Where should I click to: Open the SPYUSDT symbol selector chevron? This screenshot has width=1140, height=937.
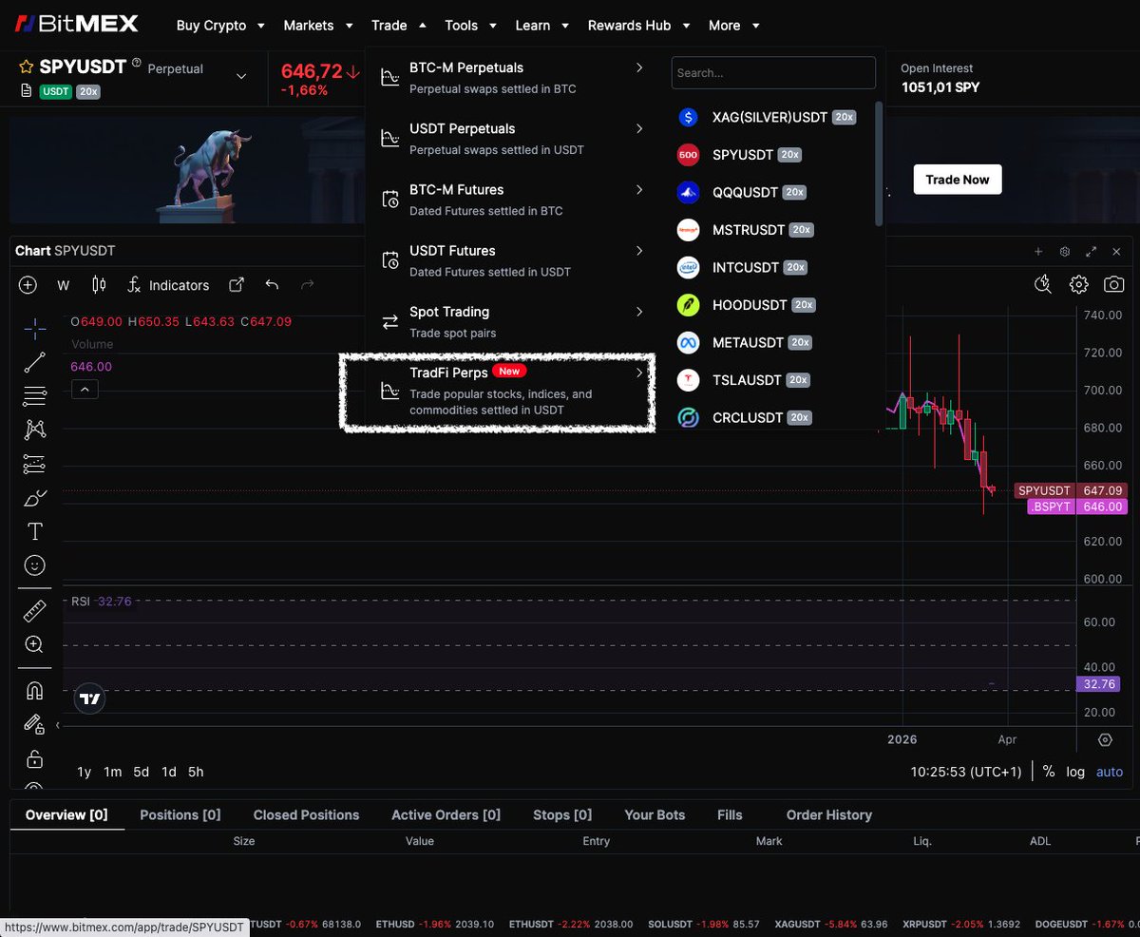241,77
